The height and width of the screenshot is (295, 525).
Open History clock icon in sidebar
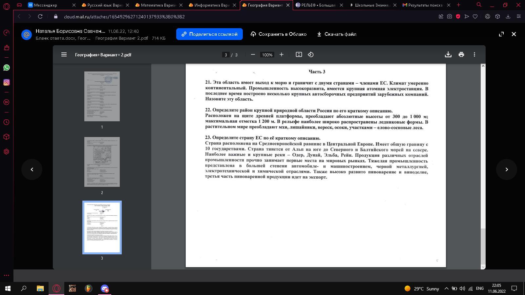pyautogui.click(x=7, y=122)
